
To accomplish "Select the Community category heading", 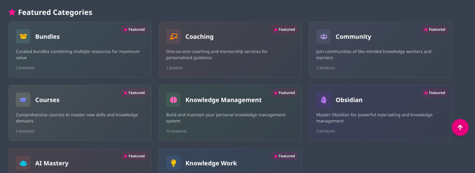I will 353,36.
